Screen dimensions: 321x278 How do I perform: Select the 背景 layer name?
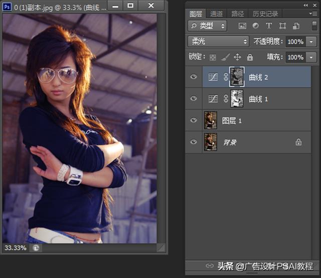(x=230, y=142)
